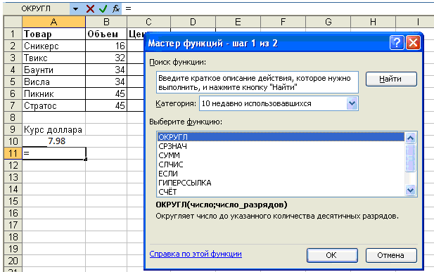Image resolution: width=434 pixels, height=272 pixels.
Task: Click cell containing Баунти
Action: click(x=53, y=70)
